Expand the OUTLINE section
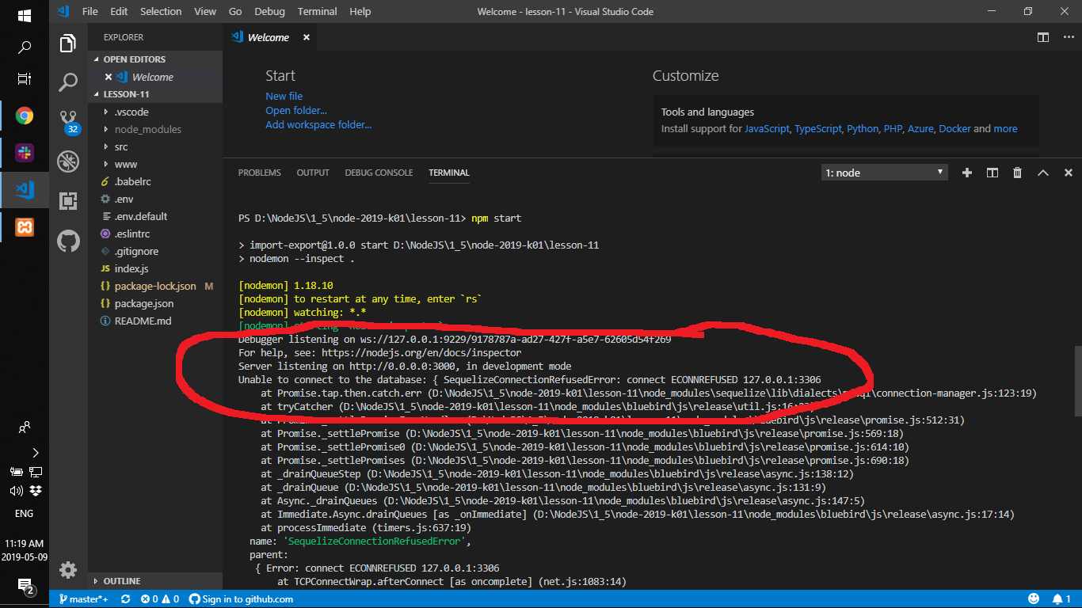Screen dimensions: 1082x608 pyautogui.click(x=155, y=581)
